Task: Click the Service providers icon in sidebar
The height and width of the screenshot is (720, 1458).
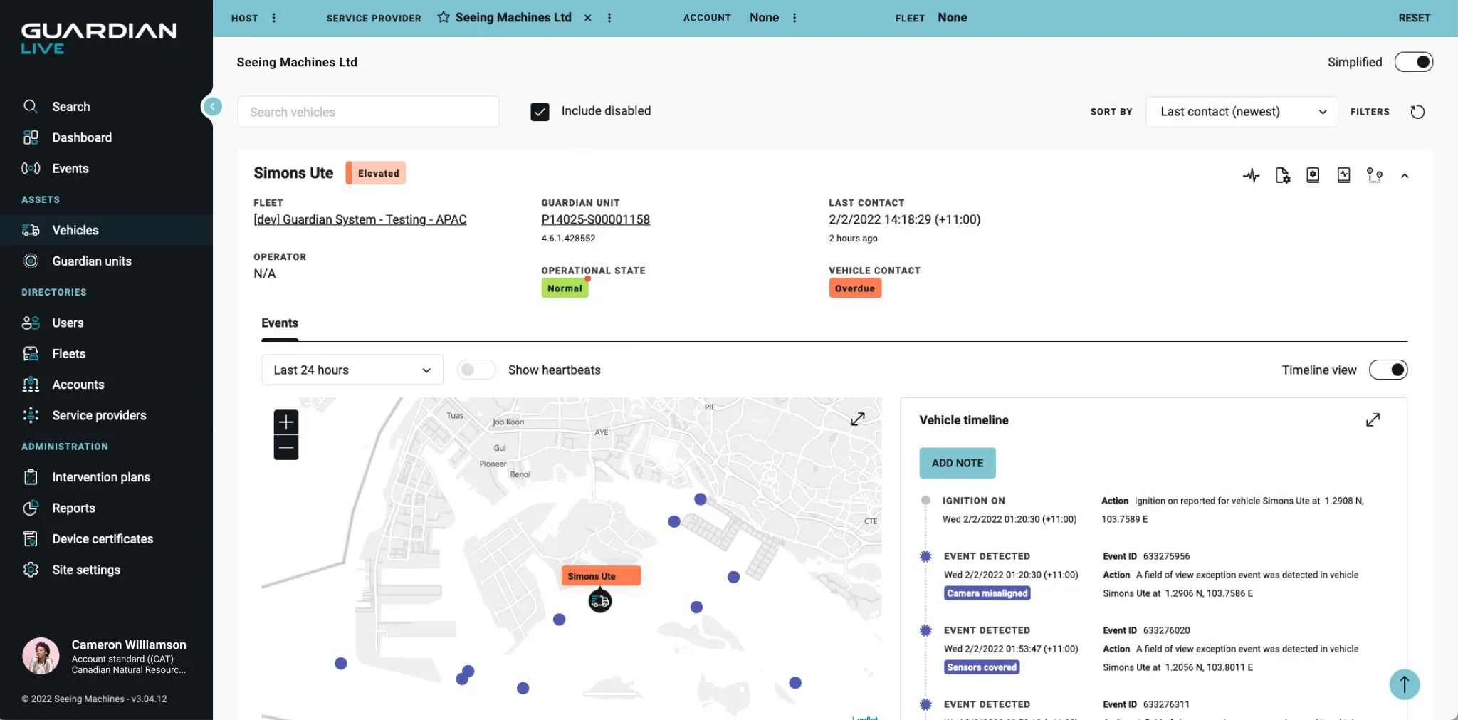Action: (x=31, y=415)
